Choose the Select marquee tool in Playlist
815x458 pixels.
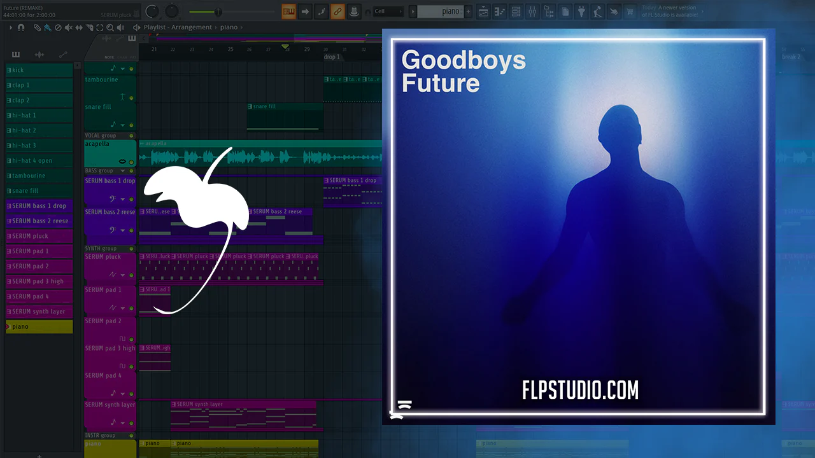pyautogui.click(x=100, y=27)
